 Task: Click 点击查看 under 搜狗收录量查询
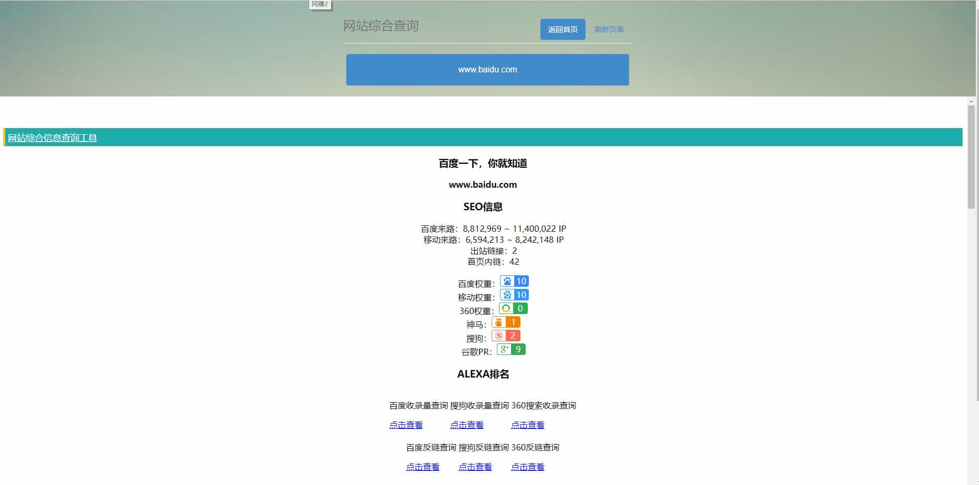[467, 425]
